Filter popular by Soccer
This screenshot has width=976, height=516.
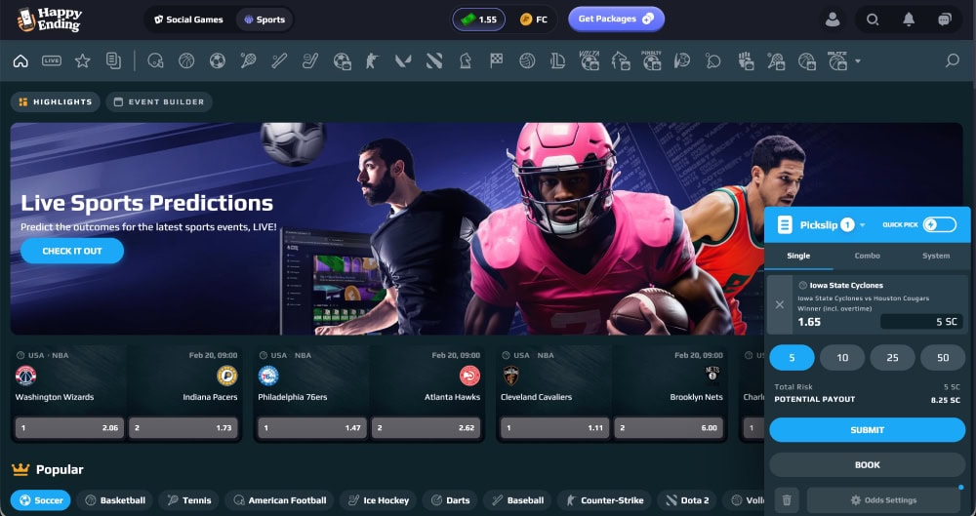(40, 499)
